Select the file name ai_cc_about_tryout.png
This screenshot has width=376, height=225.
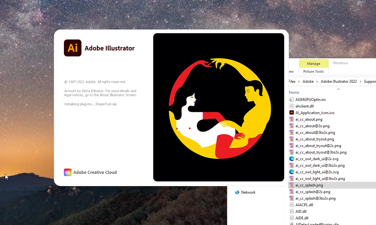(315, 139)
